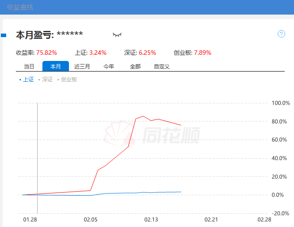Click the 02.13 date on the axis
The image size is (294, 227).
tap(151, 219)
